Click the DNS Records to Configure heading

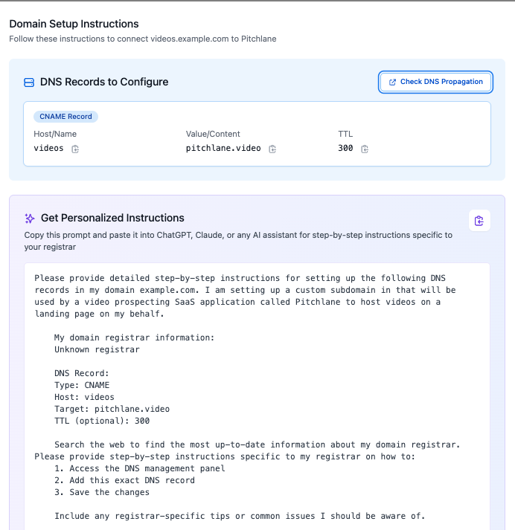(104, 82)
